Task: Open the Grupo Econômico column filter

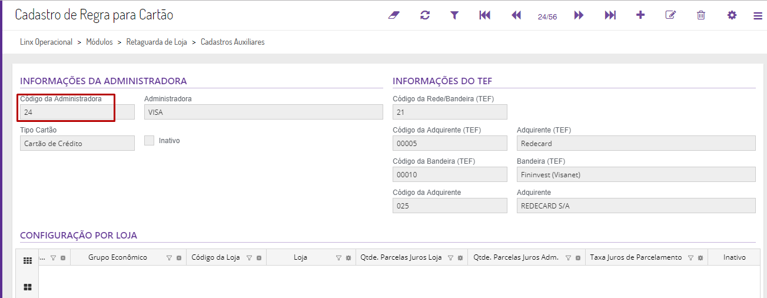Action: coord(169,258)
